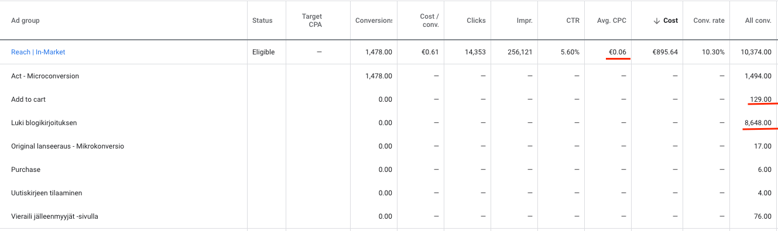Sort by the Impr. column header
The height and width of the screenshot is (231, 778).
pyautogui.click(x=525, y=20)
